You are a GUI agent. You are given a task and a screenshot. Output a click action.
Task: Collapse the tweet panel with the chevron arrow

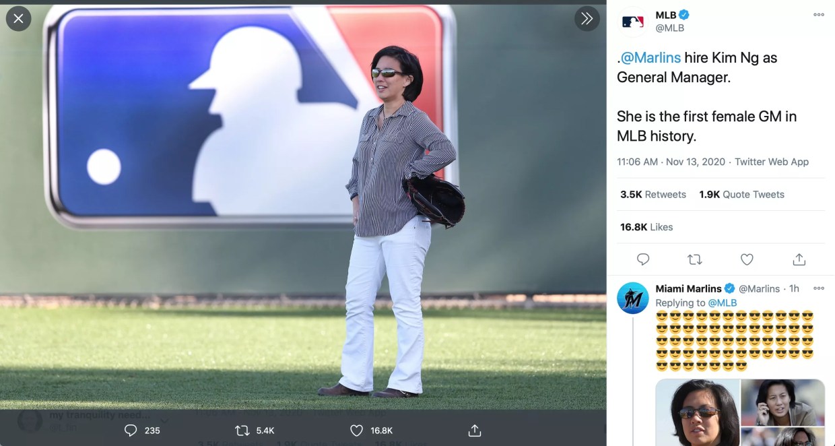click(587, 19)
